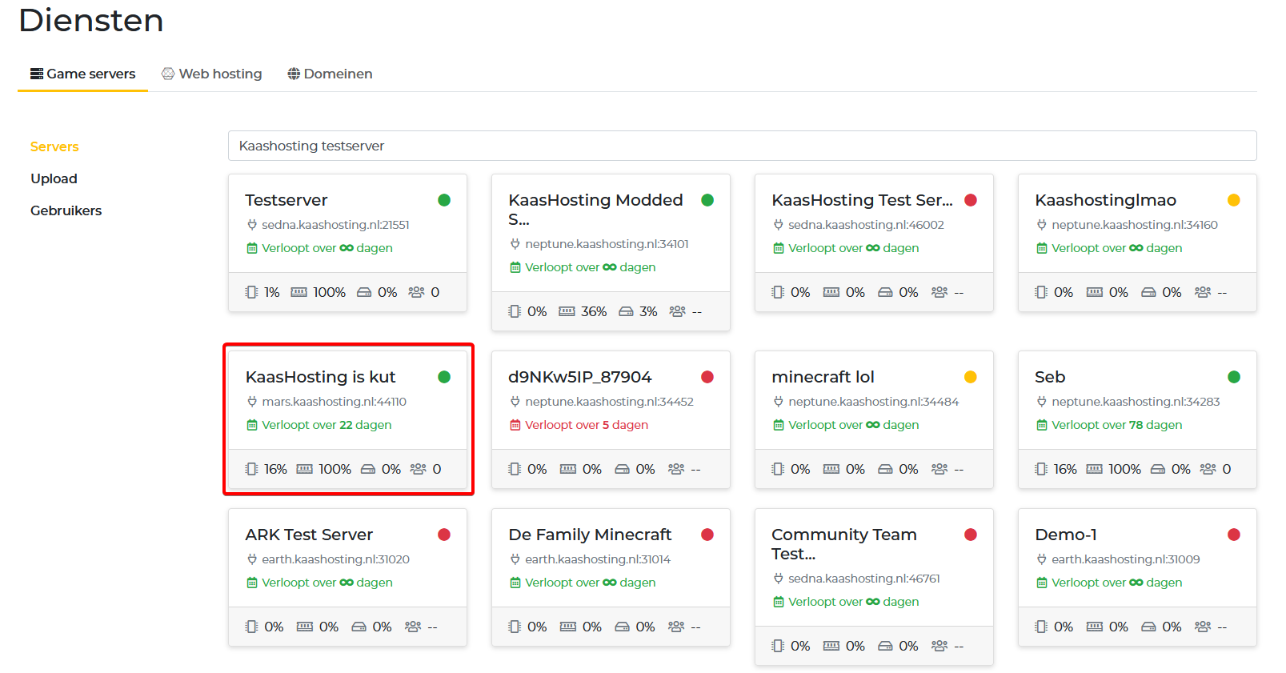
Task: Open the KaasHosting is kut server
Action: tap(320, 377)
